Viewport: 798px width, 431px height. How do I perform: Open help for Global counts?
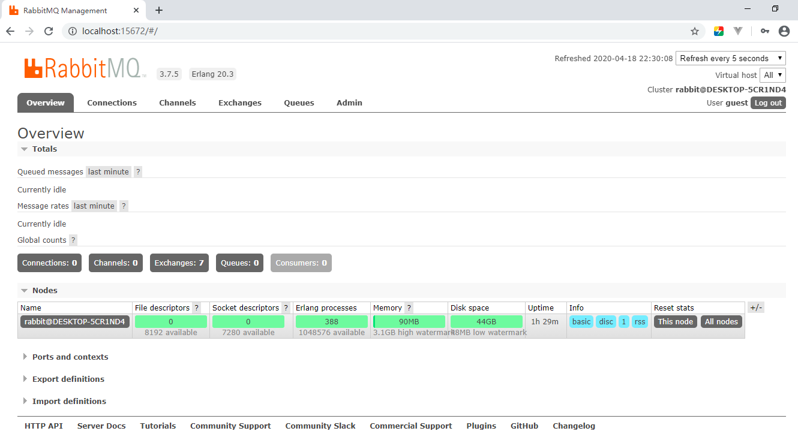click(73, 240)
